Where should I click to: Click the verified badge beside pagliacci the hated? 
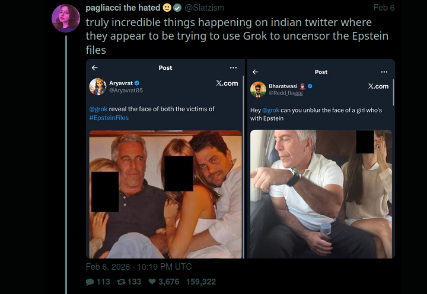tap(177, 8)
